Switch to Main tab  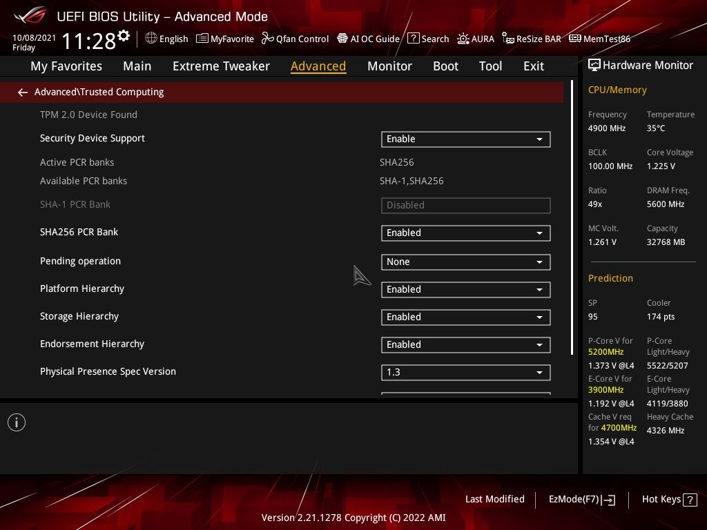pyautogui.click(x=137, y=66)
